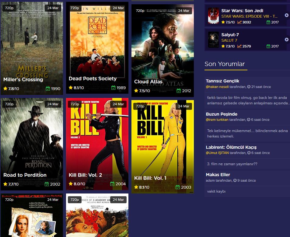This screenshot has width=290, height=237.
Task: Click the Salyut-7 poster thumbnail
Action: pyautogui.click(x=213, y=40)
